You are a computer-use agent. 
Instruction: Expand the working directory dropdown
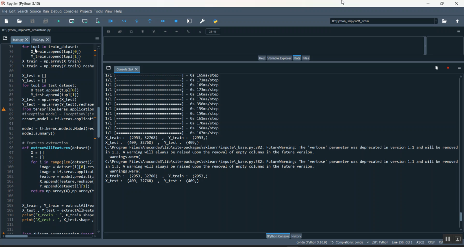[436, 21]
